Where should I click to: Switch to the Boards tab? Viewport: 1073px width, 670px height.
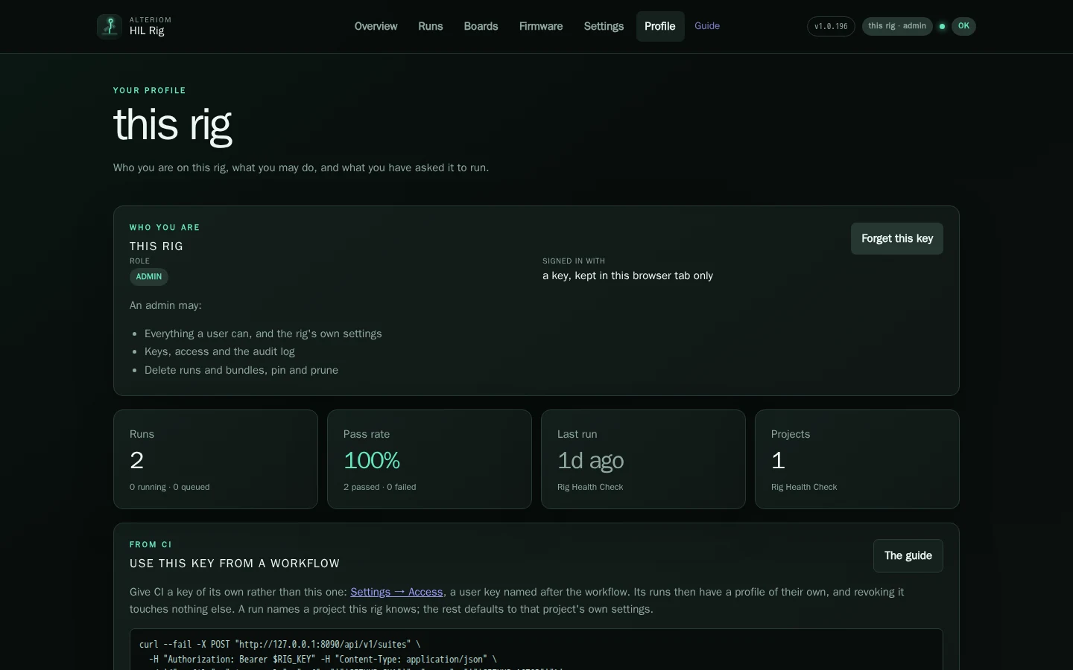tap(481, 26)
